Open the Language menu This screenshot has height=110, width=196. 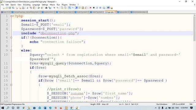[x=36, y=5]
